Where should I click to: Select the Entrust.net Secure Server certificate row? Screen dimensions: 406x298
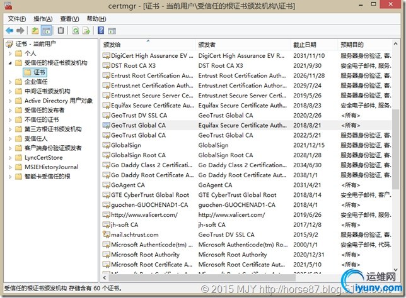tap(246, 96)
